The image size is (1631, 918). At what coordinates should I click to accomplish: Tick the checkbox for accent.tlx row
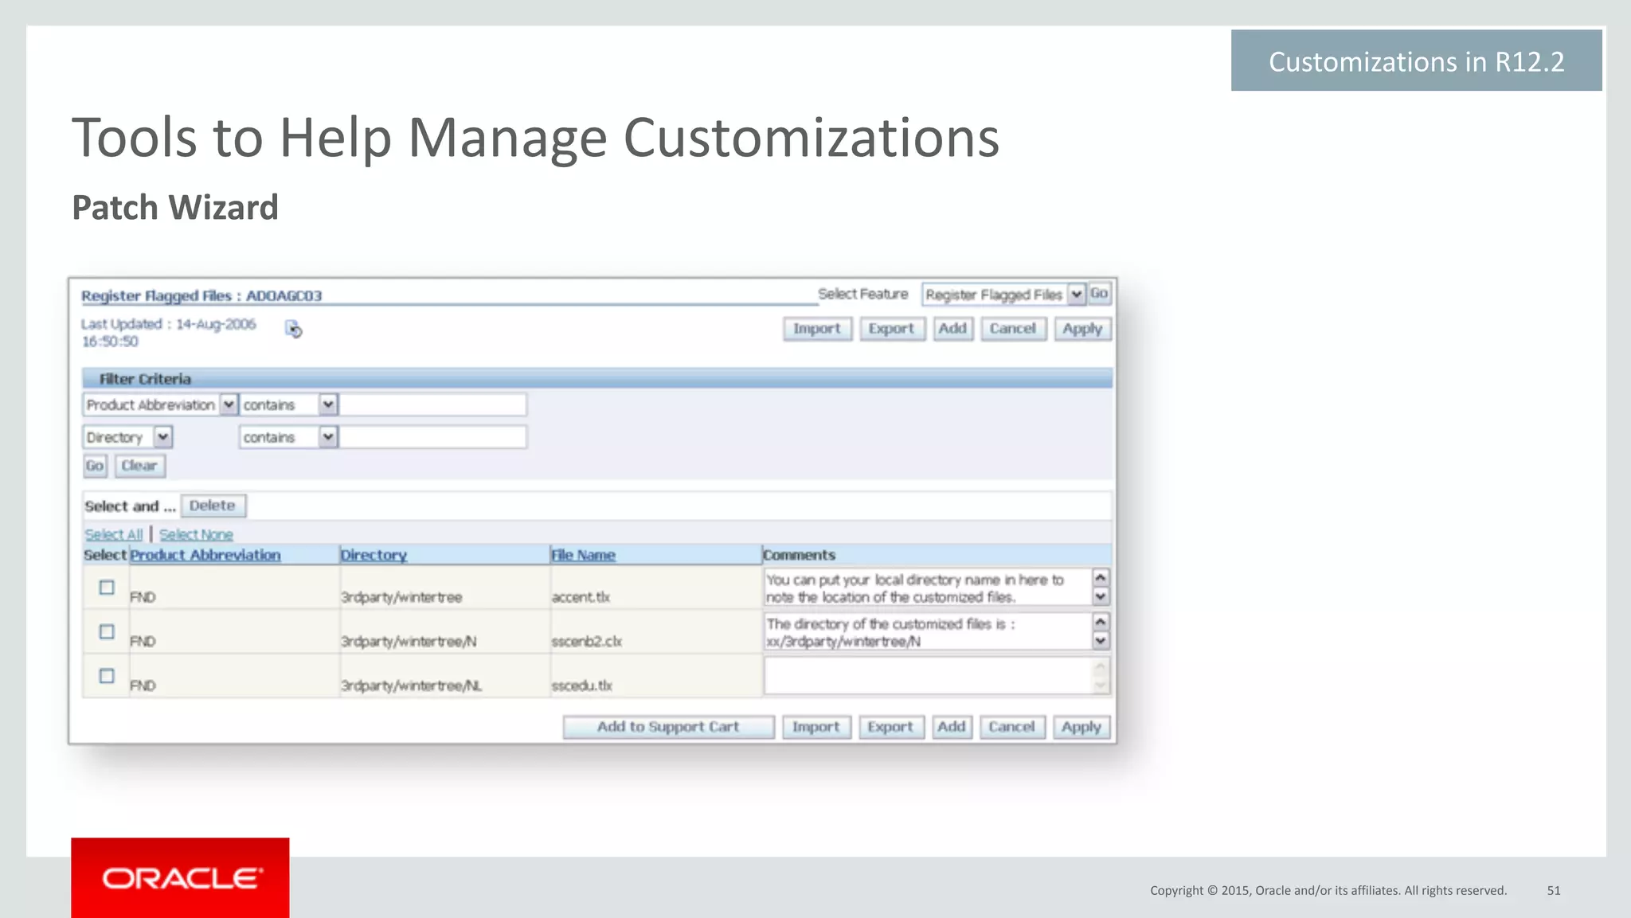point(107,588)
